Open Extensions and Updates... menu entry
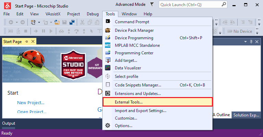This screenshot has width=263, height=137. coord(157,93)
